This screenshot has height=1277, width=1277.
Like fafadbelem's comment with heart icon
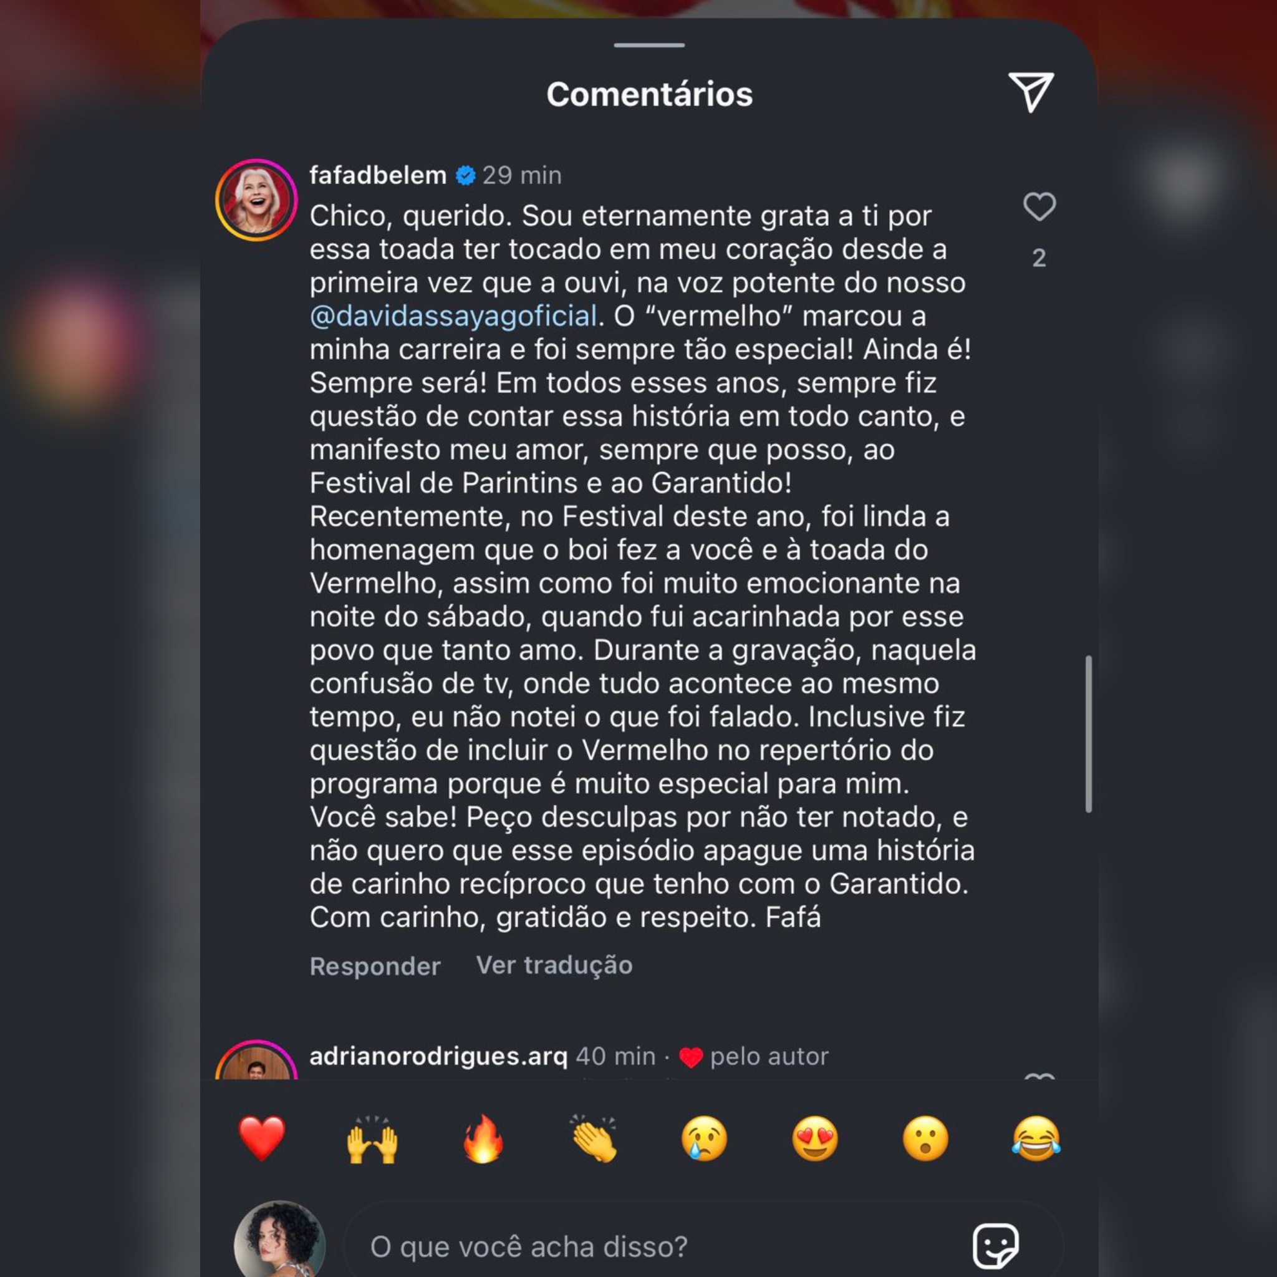pyautogui.click(x=1039, y=207)
